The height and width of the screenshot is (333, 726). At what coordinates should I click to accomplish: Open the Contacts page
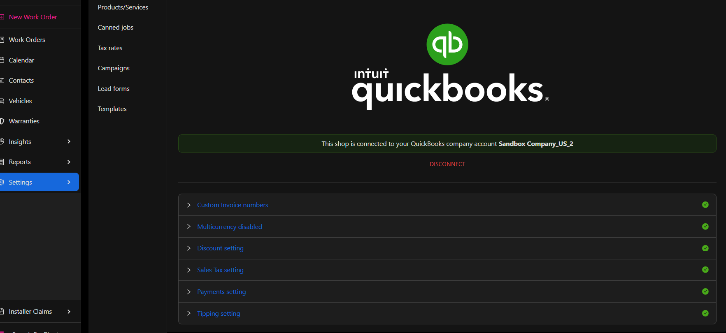click(x=21, y=81)
